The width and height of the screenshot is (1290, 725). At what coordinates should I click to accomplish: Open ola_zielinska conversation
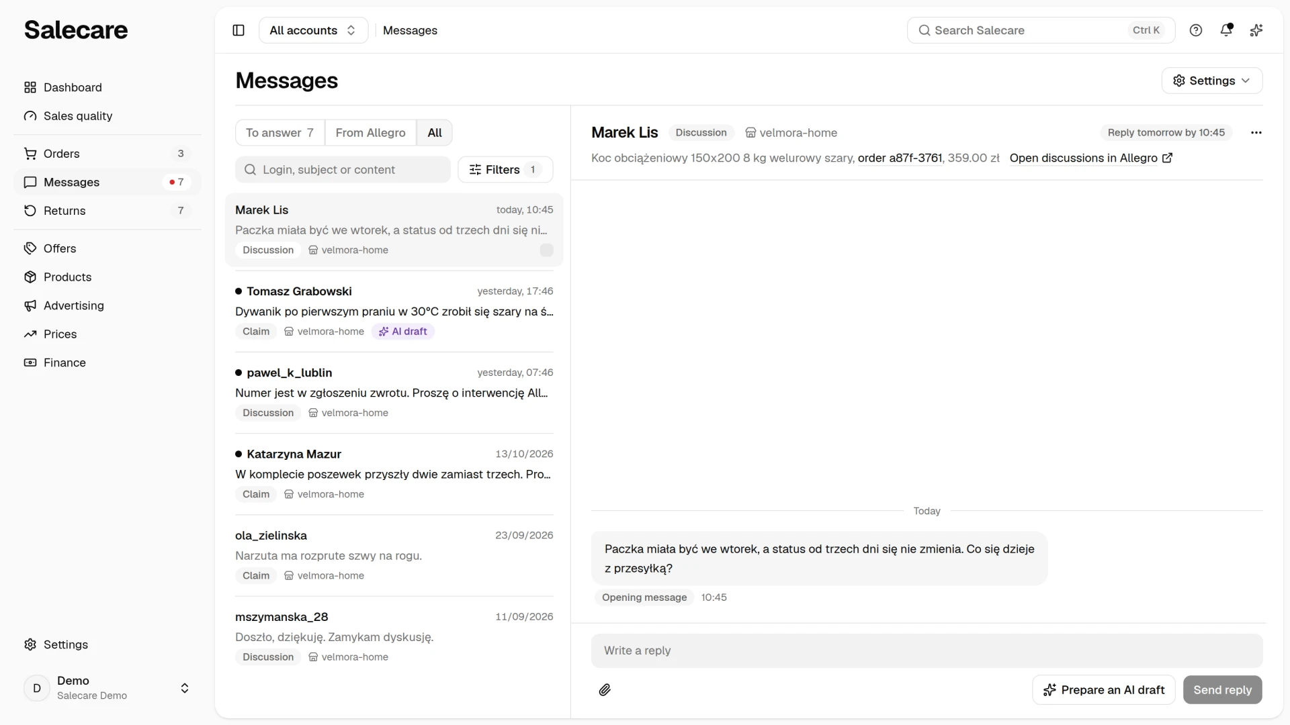[394, 555]
